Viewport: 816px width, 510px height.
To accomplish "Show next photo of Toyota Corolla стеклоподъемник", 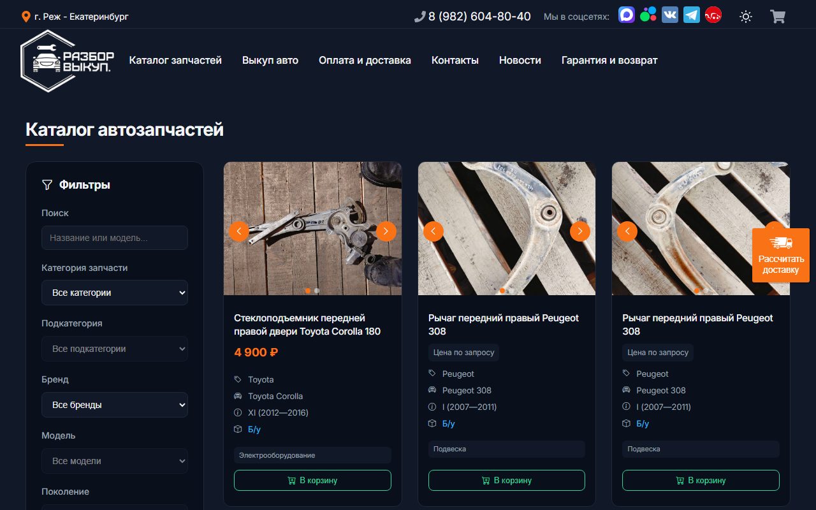I will tap(386, 231).
